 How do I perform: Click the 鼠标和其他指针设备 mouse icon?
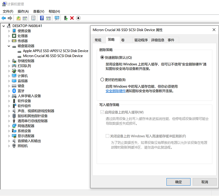coord(14,116)
